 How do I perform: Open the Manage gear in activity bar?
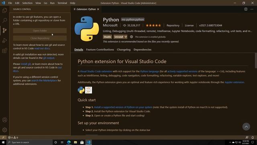coord(4,130)
